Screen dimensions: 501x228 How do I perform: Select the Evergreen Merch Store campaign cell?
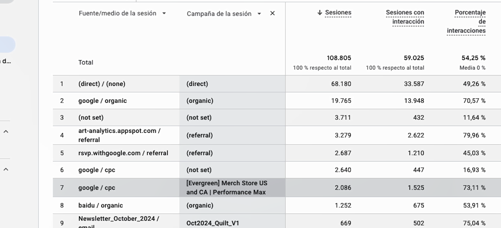click(x=227, y=188)
